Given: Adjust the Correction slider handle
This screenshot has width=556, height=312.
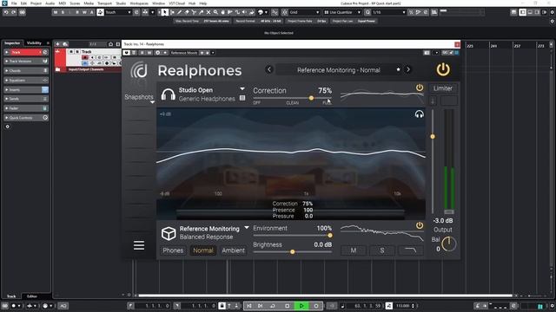Looking at the screenshot, I should 311,98.
